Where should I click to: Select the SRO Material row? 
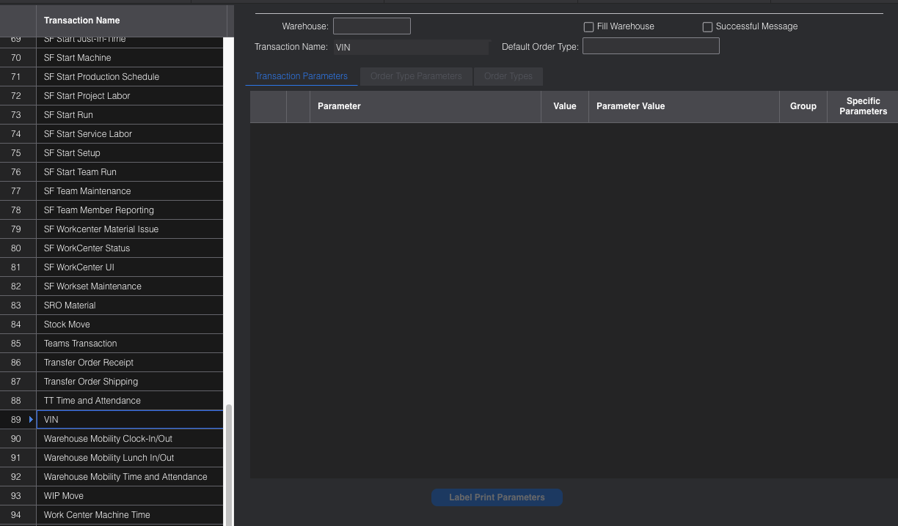pyautogui.click(x=129, y=305)
